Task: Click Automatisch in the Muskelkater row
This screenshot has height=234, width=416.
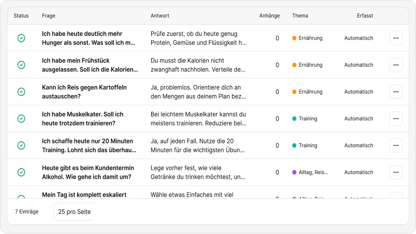Action: (359, 119)
